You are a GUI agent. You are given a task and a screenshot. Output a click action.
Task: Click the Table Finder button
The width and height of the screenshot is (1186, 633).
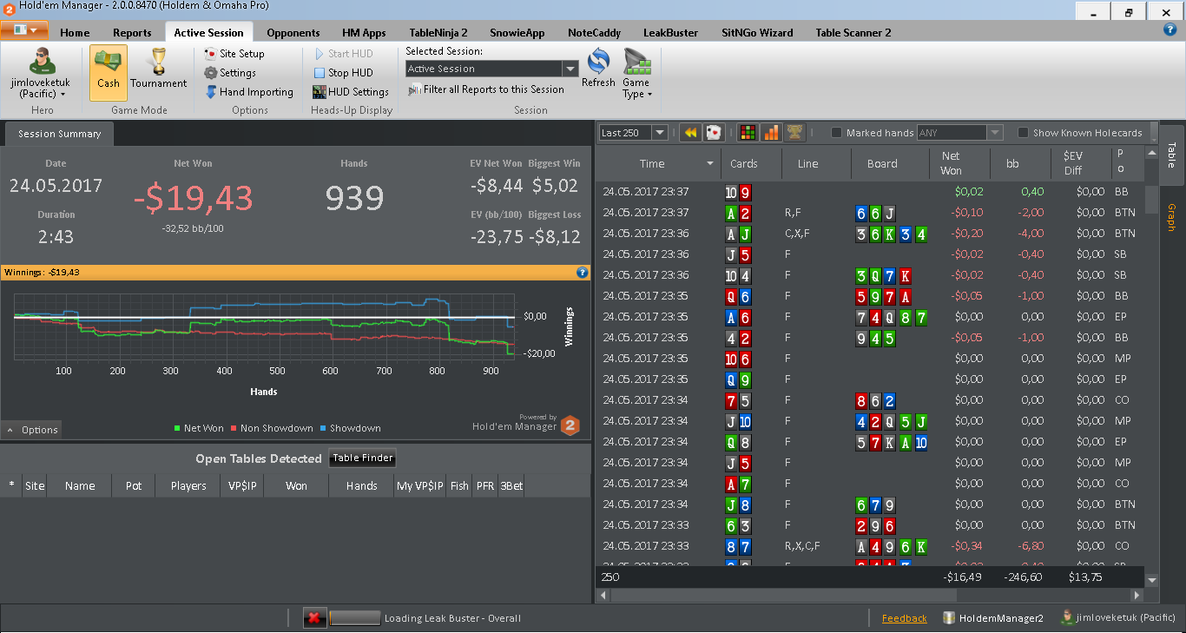[x=363, y=458]
